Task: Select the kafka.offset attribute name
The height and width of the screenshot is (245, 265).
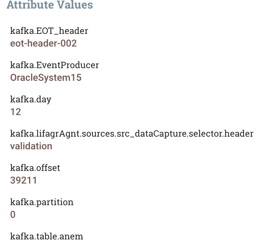Action: [35, 168]
